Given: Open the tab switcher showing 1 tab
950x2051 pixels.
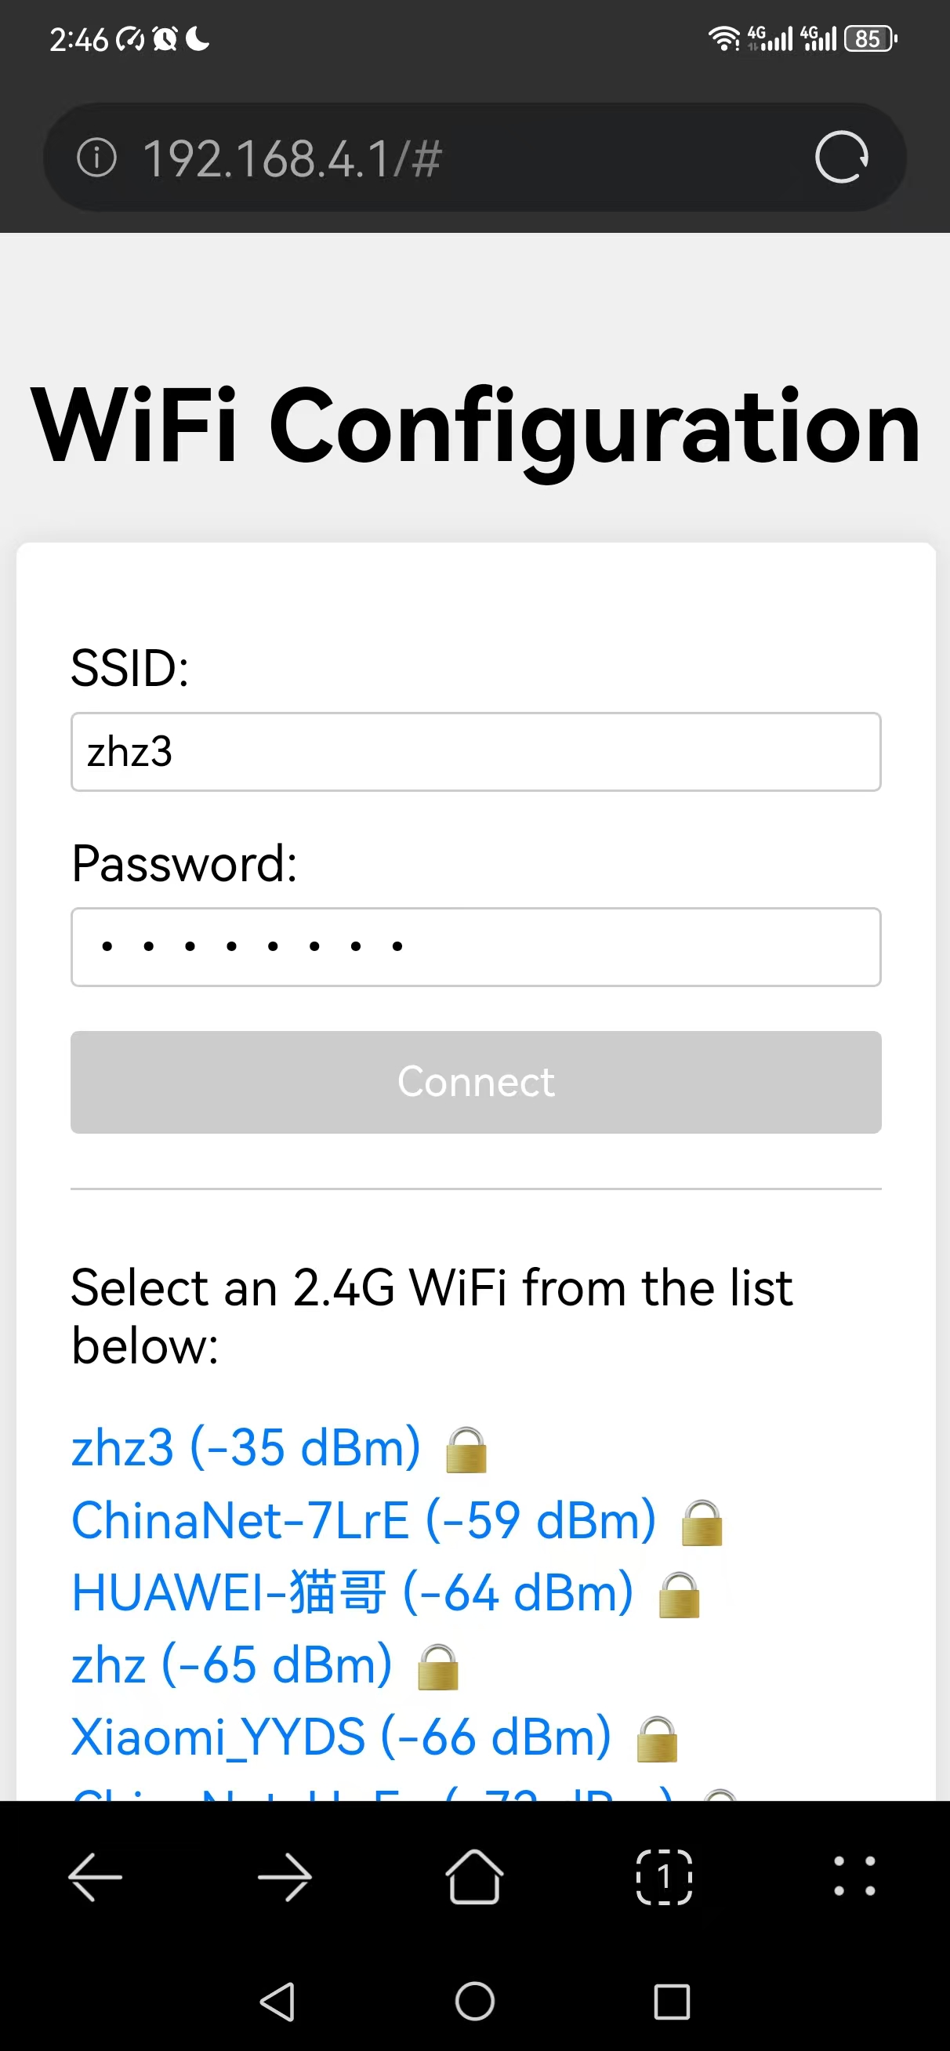Looking at the screenshot, I should pyautogui.click(x=664, y=1878).
